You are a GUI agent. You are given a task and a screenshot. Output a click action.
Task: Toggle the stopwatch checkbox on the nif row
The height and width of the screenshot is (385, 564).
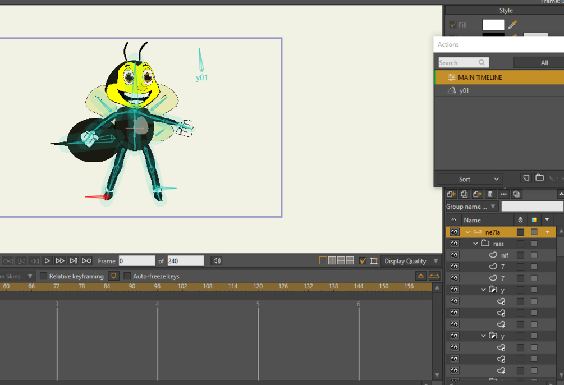(x=520, y=255)
